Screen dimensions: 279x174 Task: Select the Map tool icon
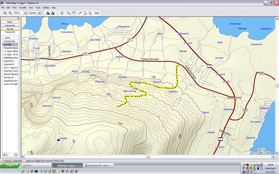(62, 13)
